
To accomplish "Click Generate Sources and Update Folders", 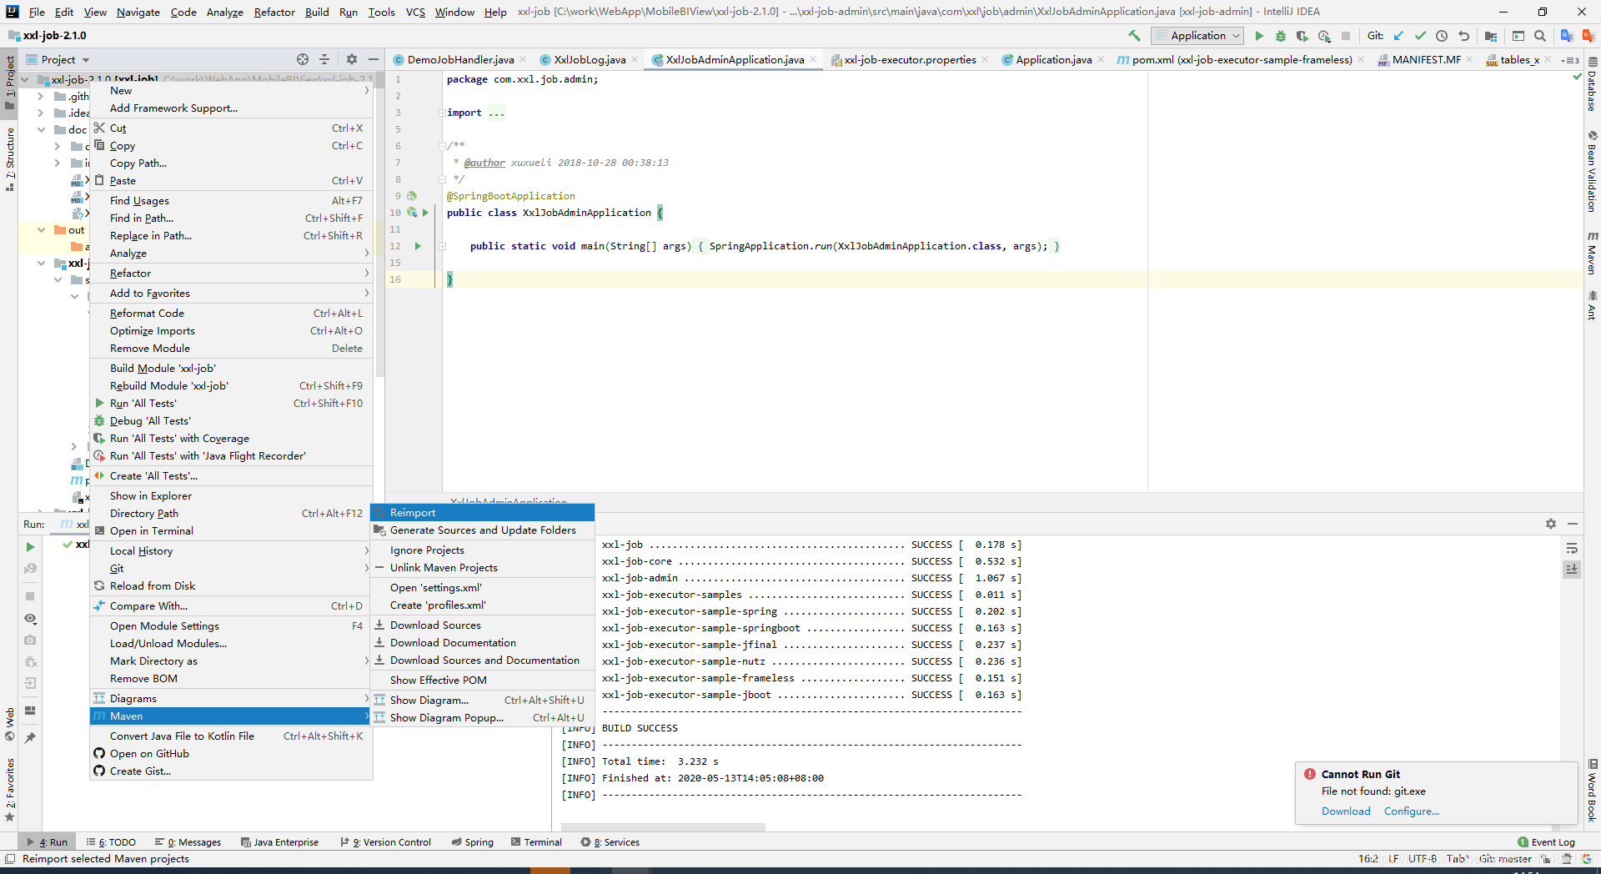I will (483, 530).
